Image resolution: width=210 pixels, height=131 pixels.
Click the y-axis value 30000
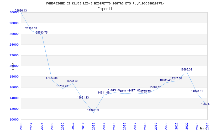(x=14, y=12)
